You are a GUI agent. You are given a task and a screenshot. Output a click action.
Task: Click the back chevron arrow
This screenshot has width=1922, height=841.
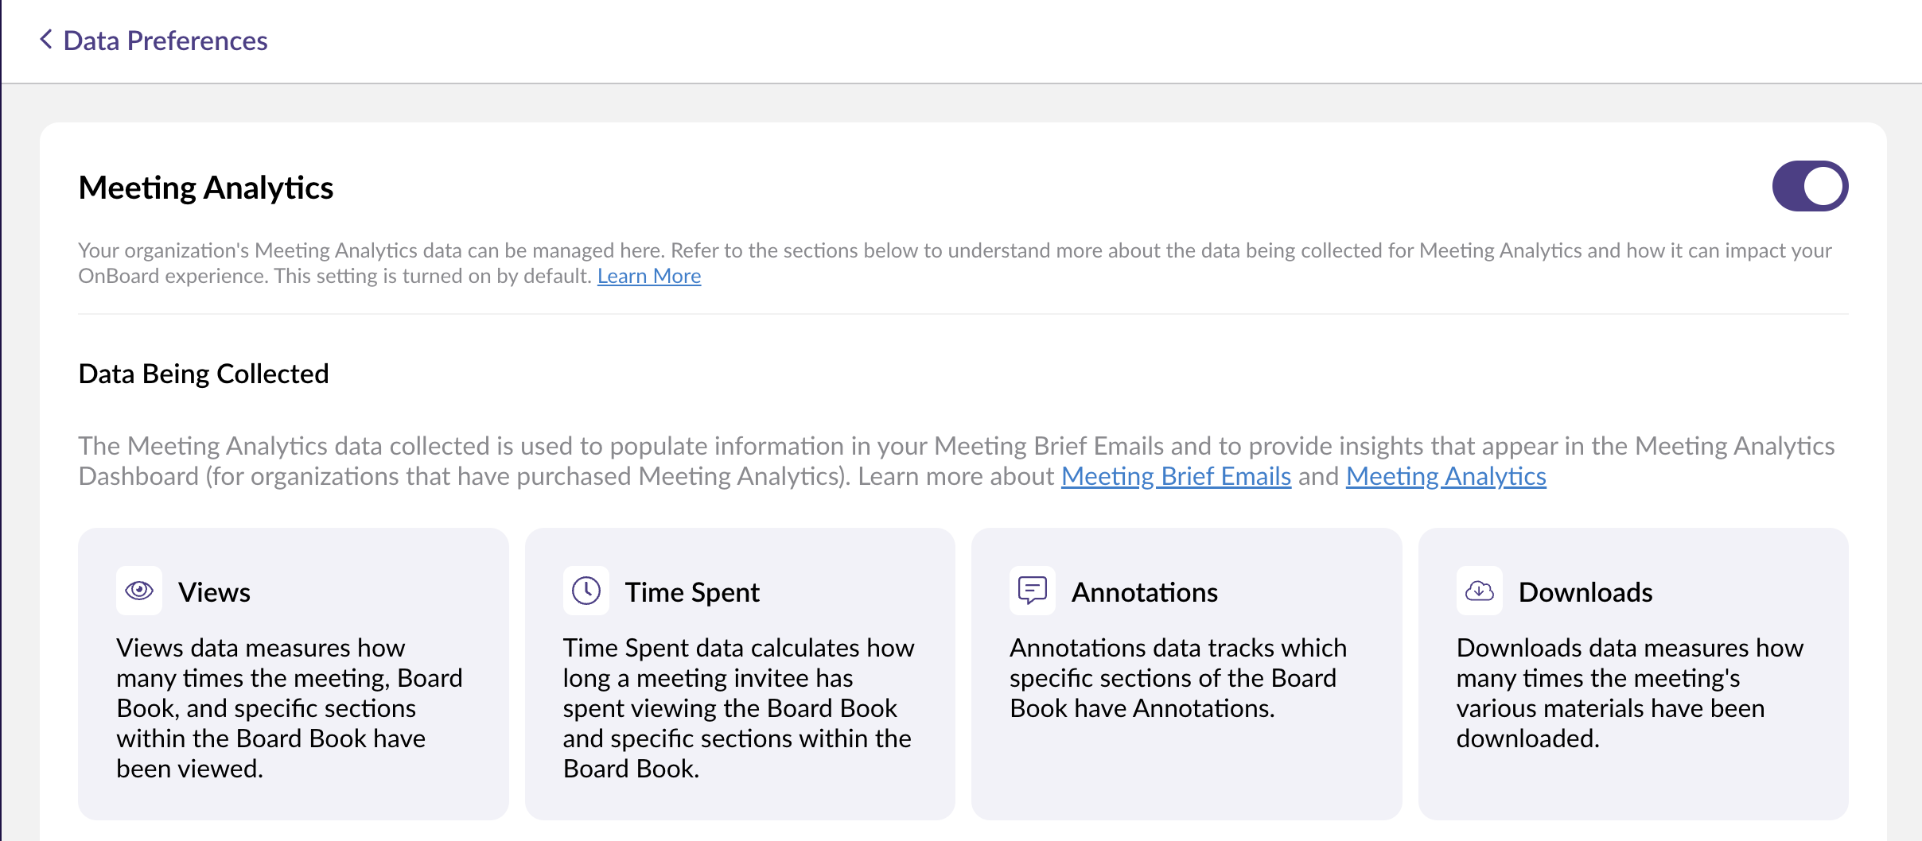[46, 40]
